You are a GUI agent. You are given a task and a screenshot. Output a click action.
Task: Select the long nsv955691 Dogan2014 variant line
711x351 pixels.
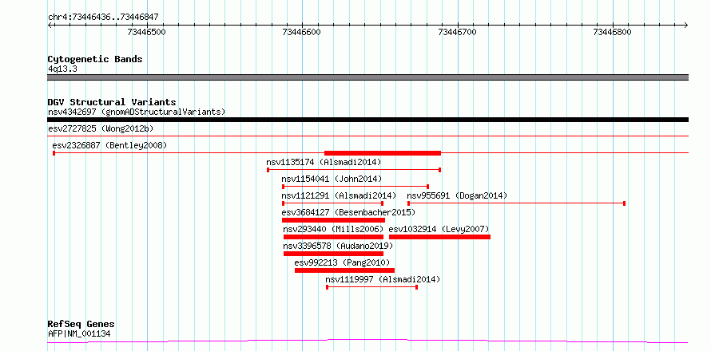click(x=516, y=203)
